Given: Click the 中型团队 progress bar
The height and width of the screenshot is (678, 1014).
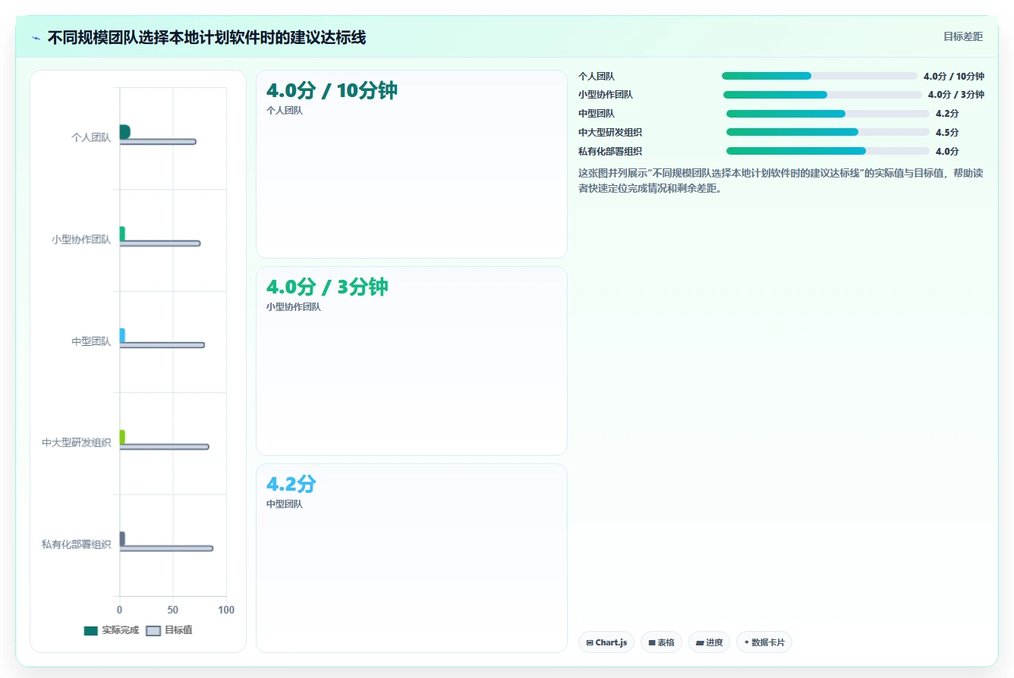Looking at the screenshot, I should 828,114.
